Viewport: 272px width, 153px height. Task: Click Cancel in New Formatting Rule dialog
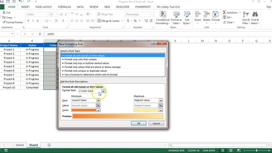point(156,123)
